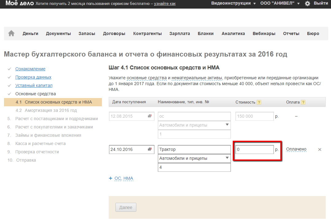The image size is (331, 224).
Task: Click the plus icon to add asset
Action: 111,178
